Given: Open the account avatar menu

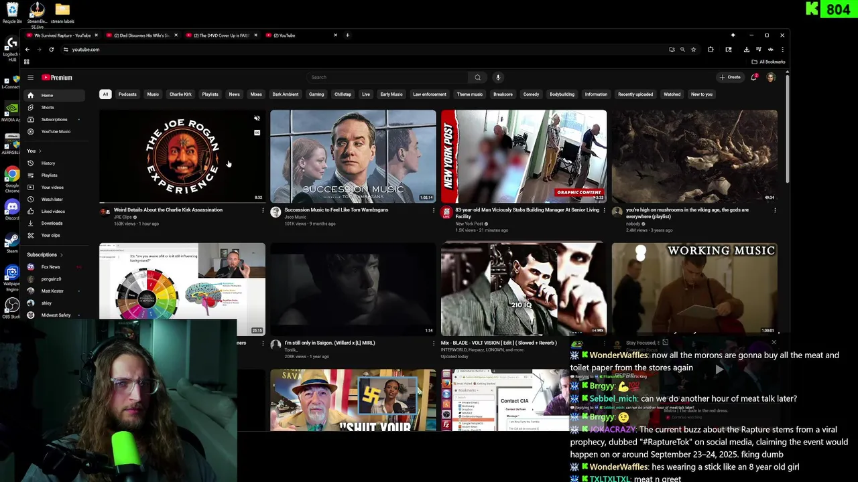Looking at the screenshot, I should [x=771, y=78].
